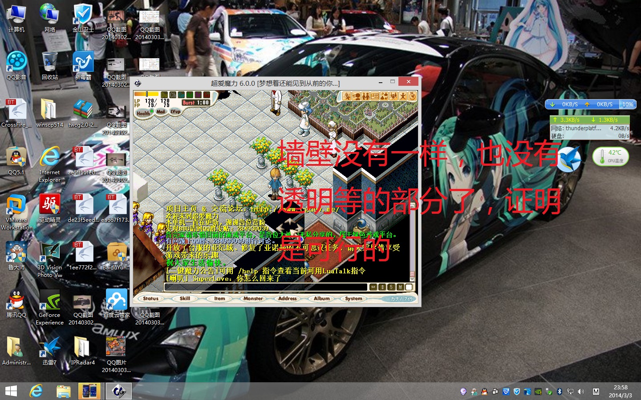
Task: Open the Status menu in the game
Action: point(150,299)
